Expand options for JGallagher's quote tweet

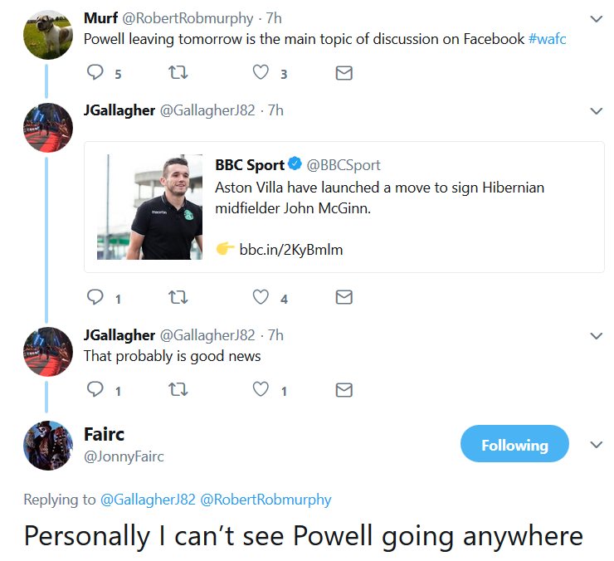596,110
